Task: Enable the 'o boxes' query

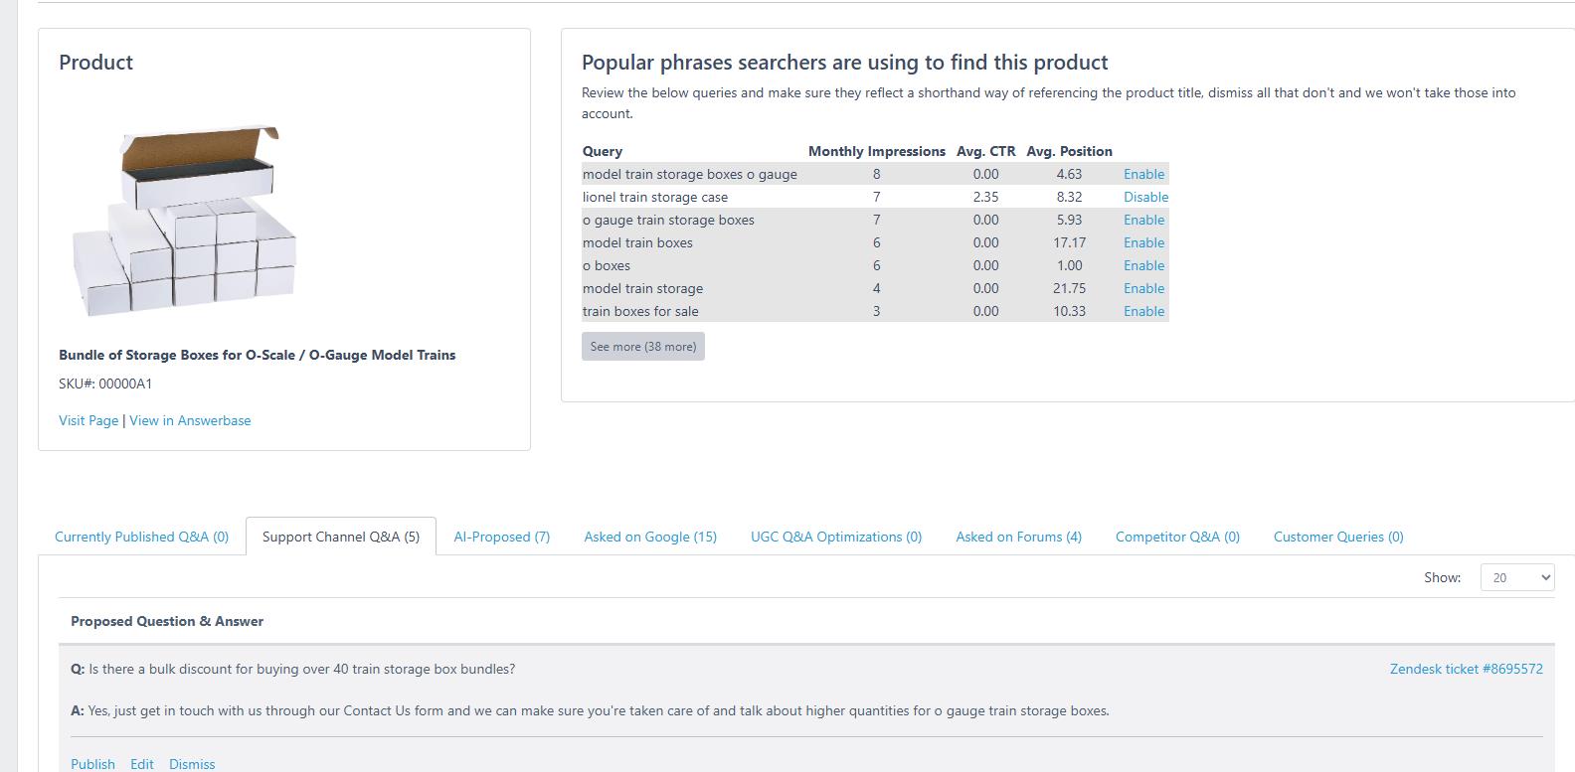Action: pyautogui.click(x=1143, y=265)
